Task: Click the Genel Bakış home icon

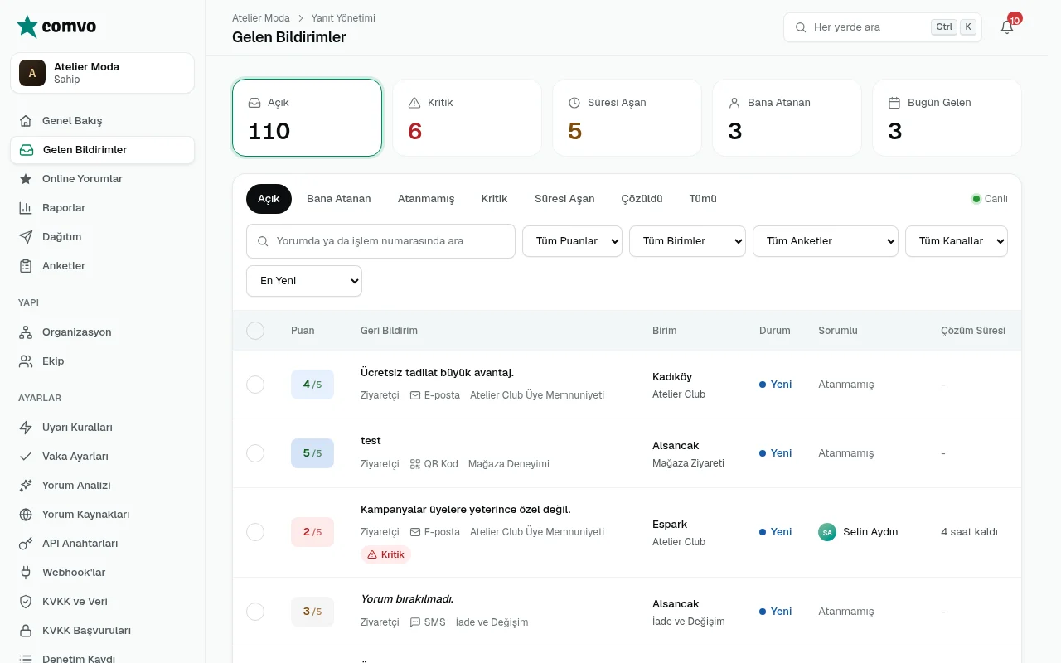Action: tap(26, 121)
